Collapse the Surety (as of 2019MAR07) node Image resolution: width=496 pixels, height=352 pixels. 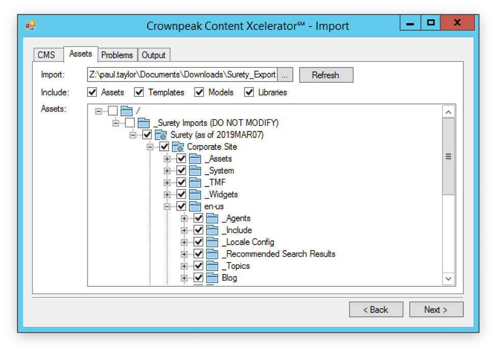[133, 135]
